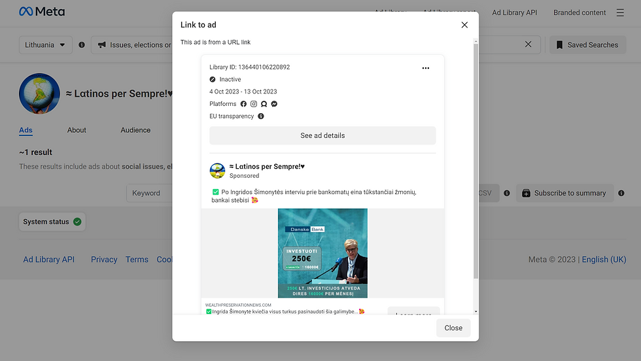Click the System status indicator
This screenshot has width=641, height=361.
point(52,222)
